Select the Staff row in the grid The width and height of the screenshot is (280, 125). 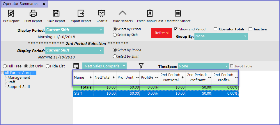[x=83, y=93]
